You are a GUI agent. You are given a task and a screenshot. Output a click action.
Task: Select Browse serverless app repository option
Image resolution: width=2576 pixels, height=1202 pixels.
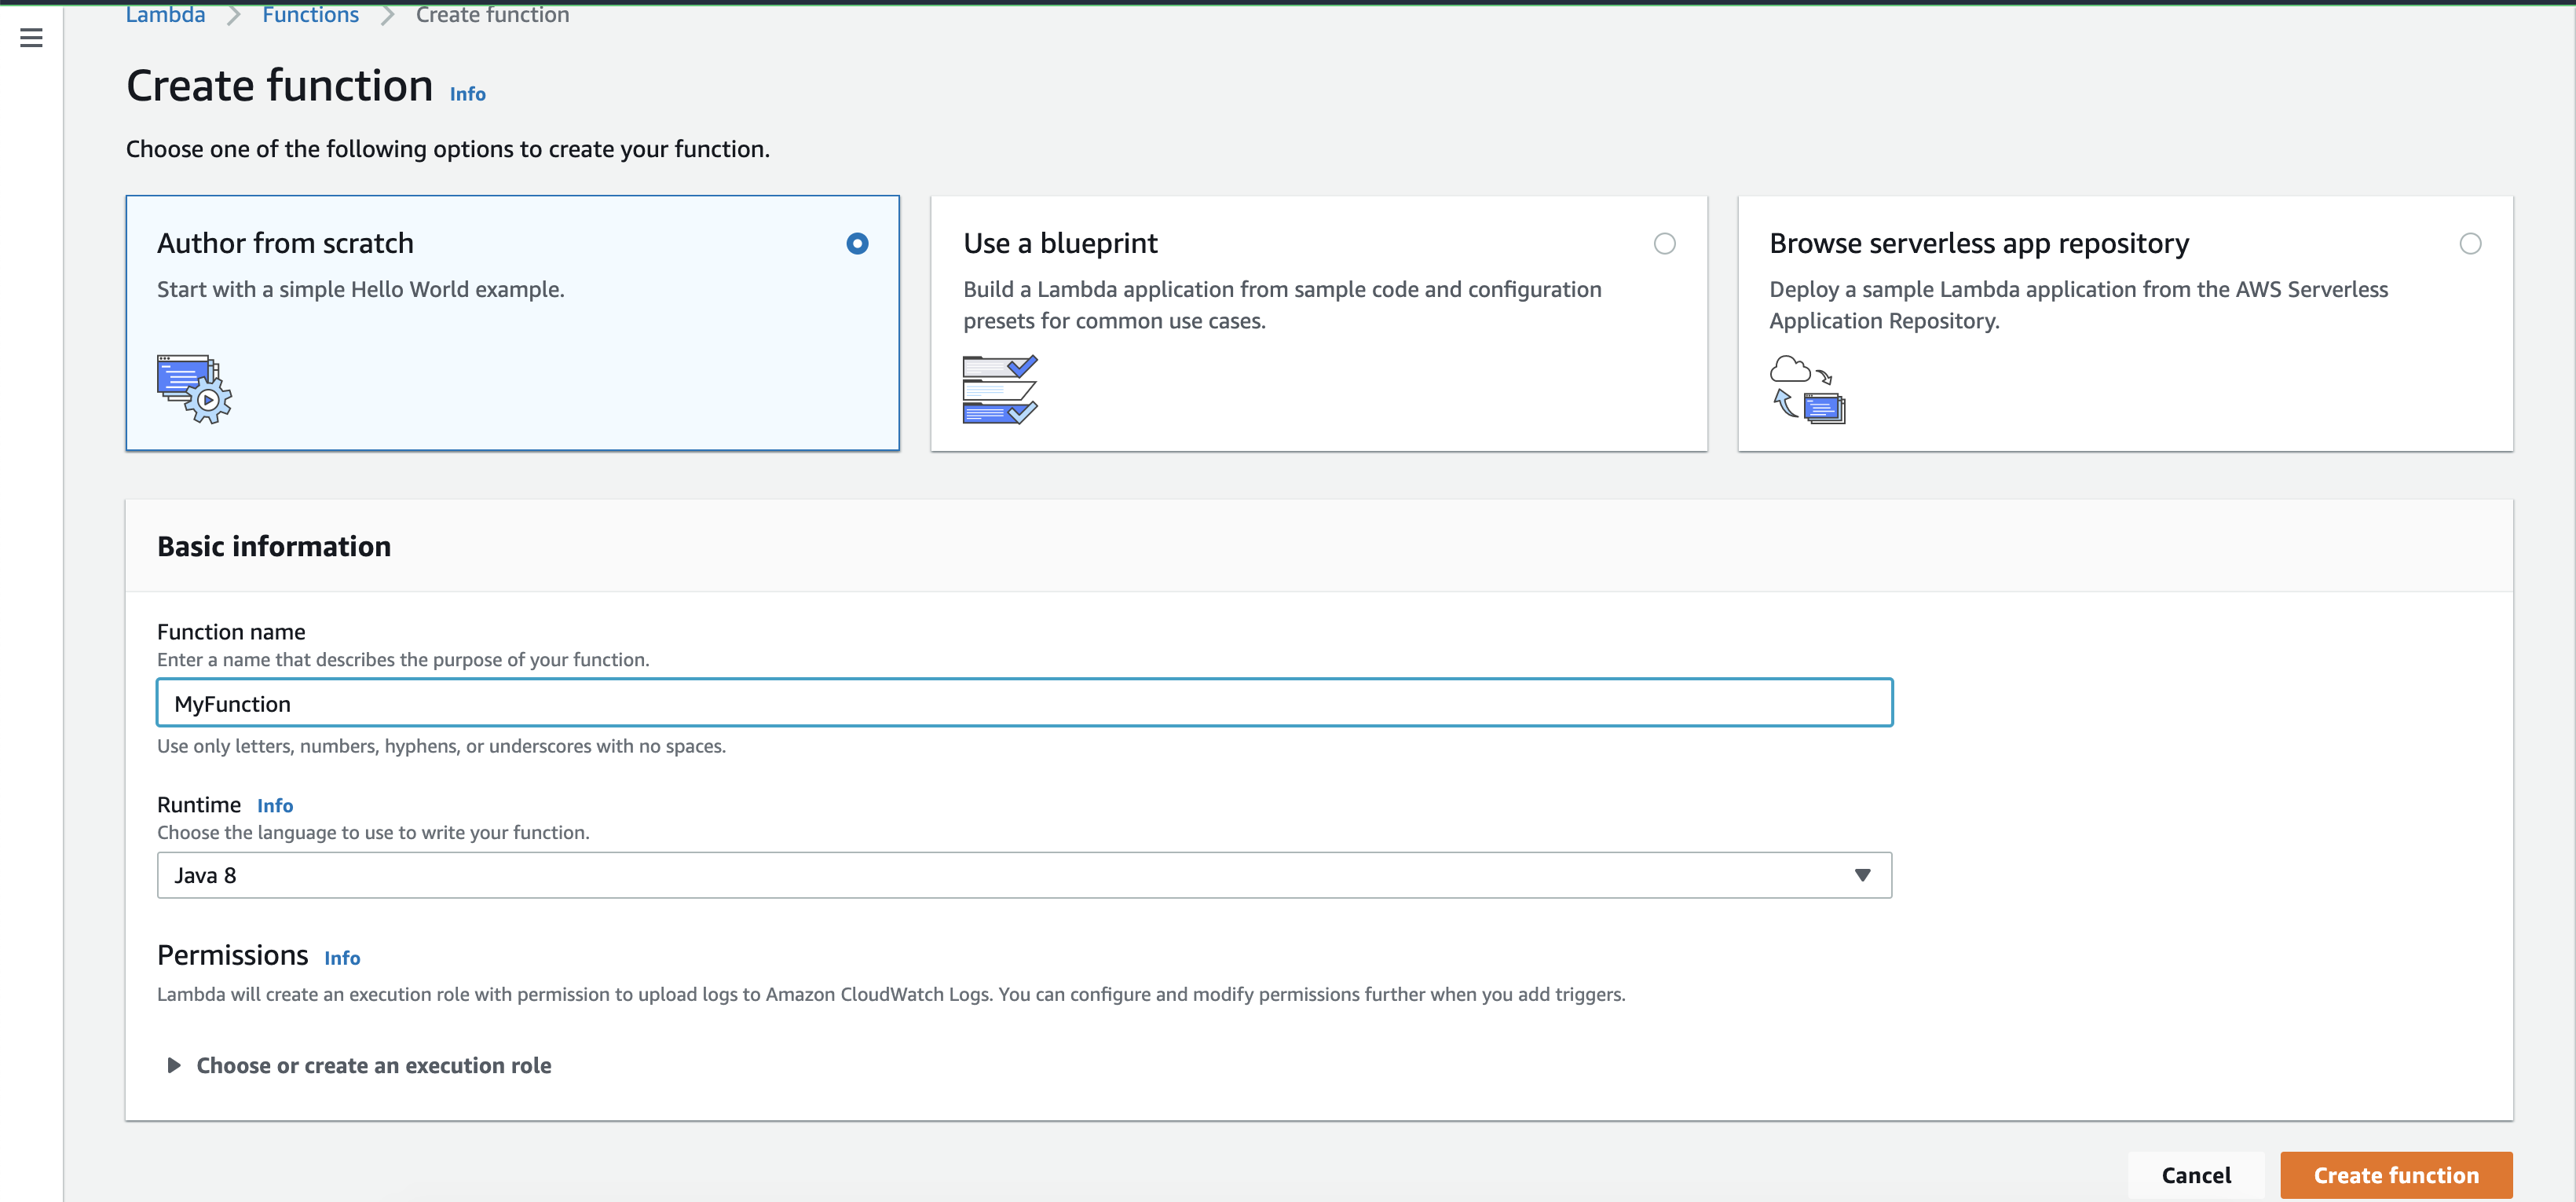tap(2471, 243)
